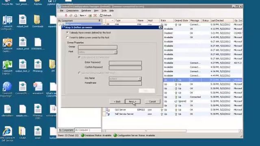The image size is (260, 146).
Task: Click the red scissors toolbar icon
Action: click(x=95, y=15)
